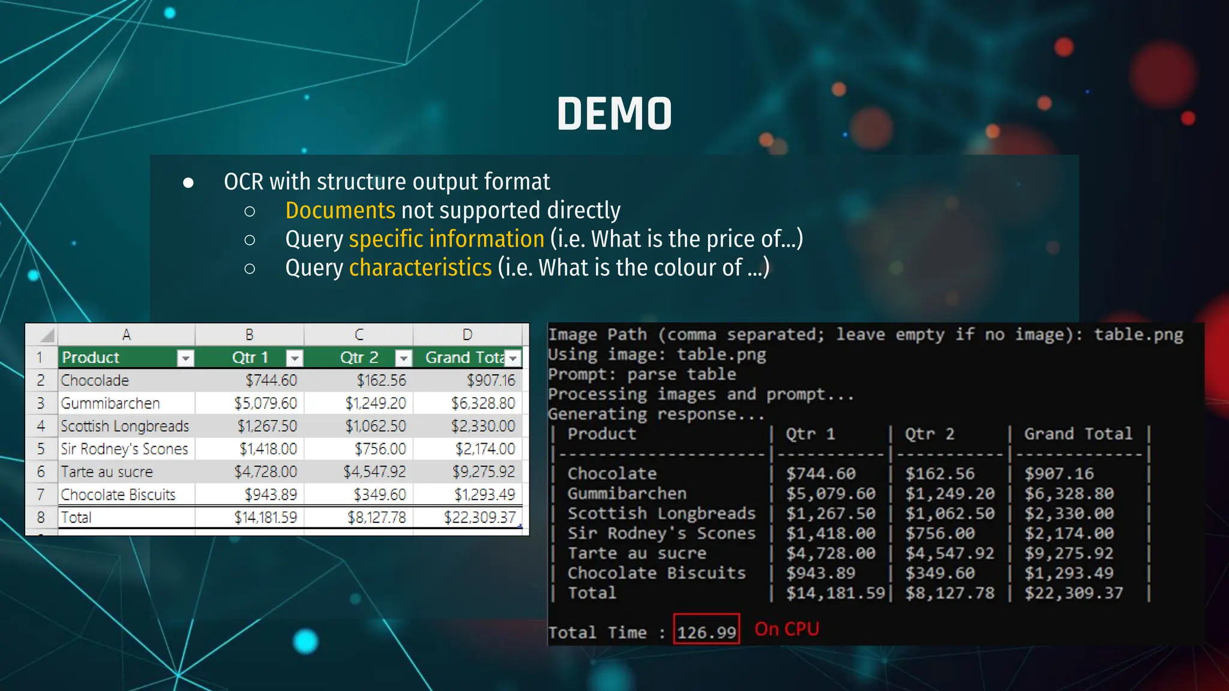Select column C header
This screenshot has width=1229, height=691.
tap(358, 335)
